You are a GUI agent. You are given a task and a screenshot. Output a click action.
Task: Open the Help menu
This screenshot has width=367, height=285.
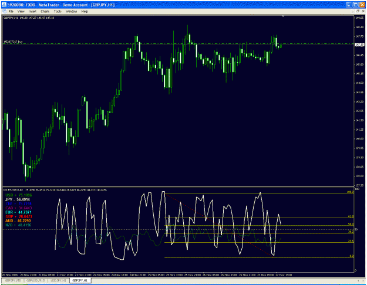click(x=85, y=11)
